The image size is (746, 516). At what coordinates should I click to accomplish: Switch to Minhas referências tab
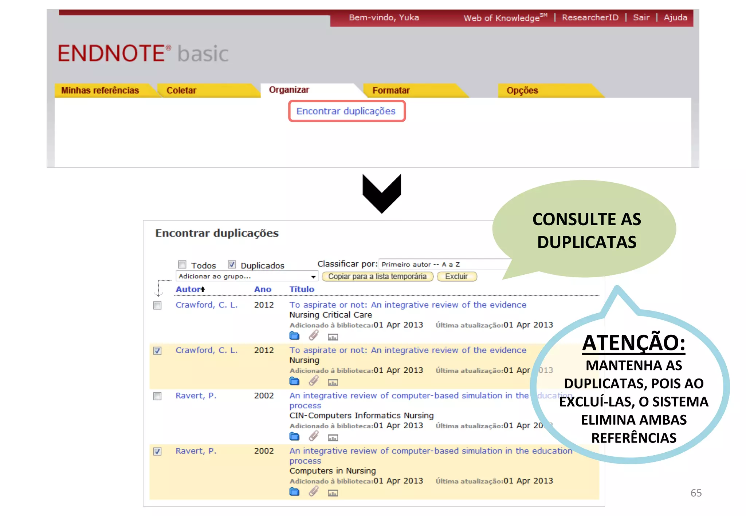tap(100, 90)
